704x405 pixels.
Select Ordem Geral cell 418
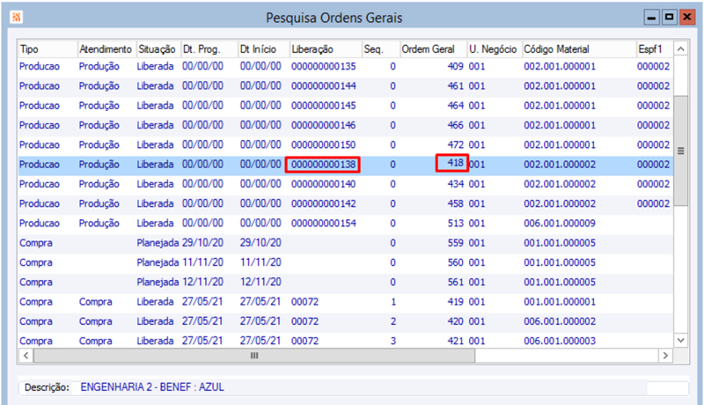pos(455,163)
